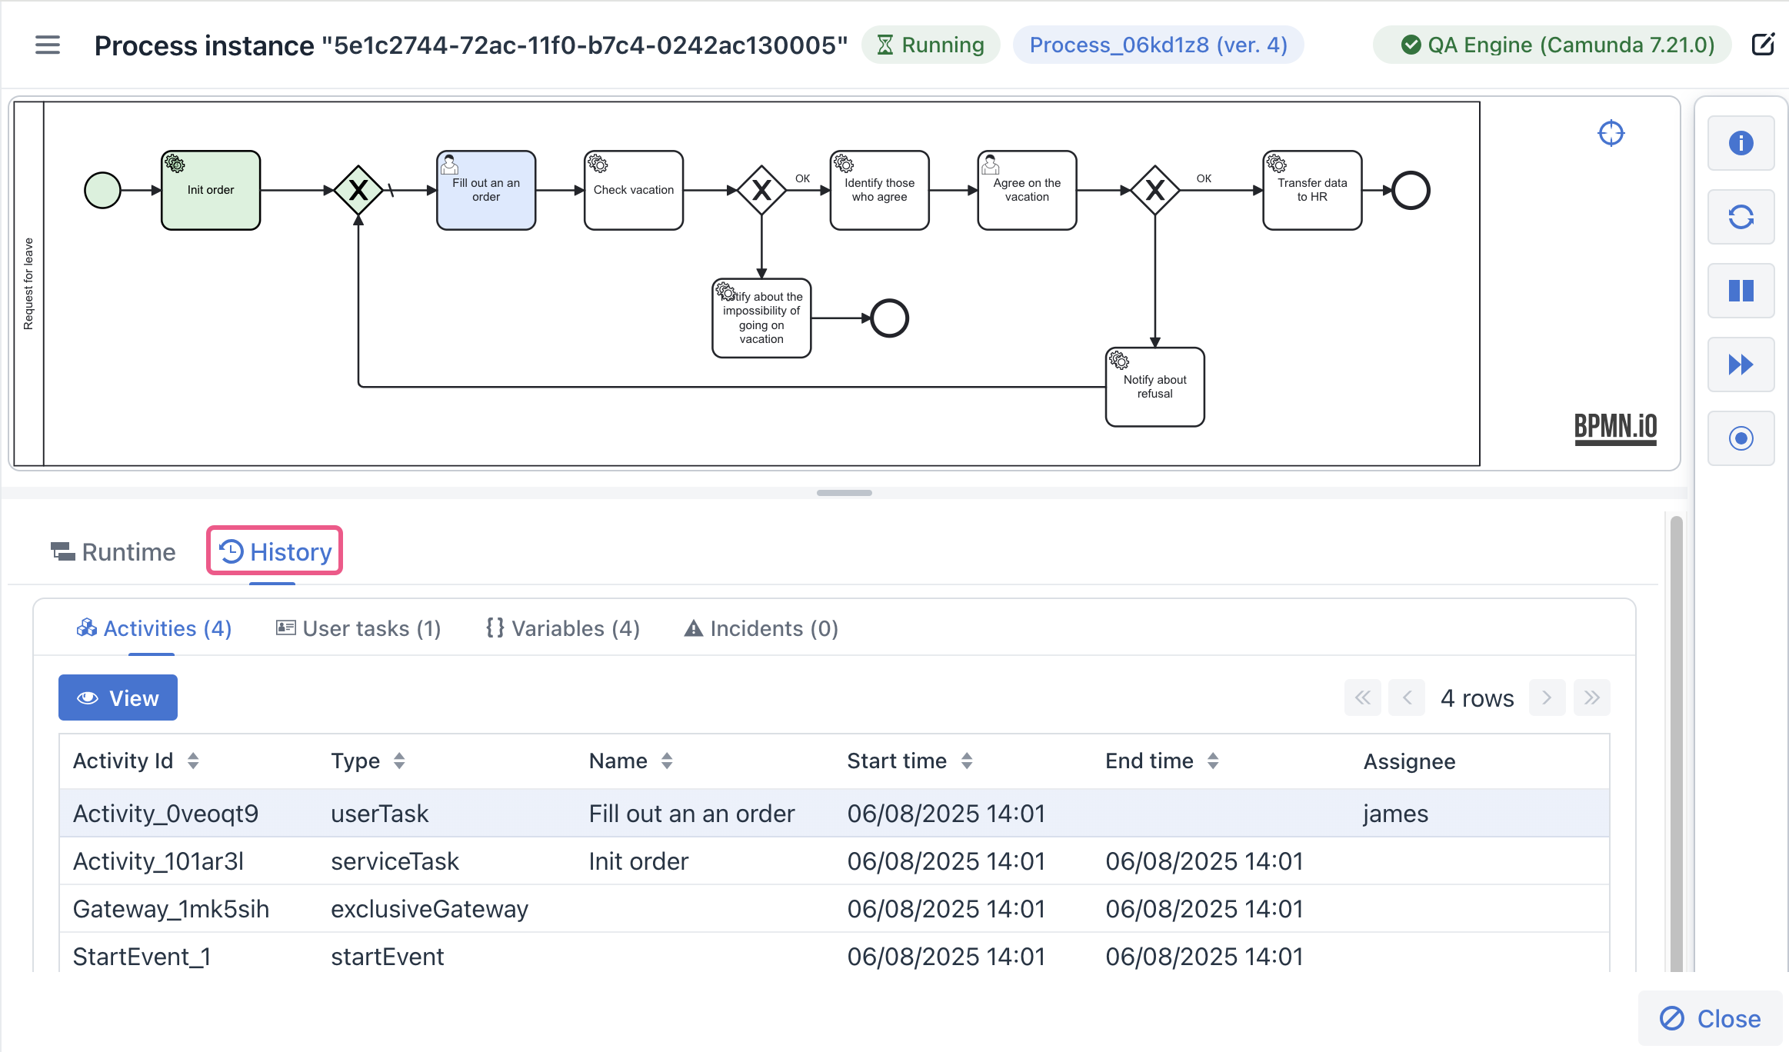
Task: Open the Incidents (0) sub-tab
Action: 761,628
